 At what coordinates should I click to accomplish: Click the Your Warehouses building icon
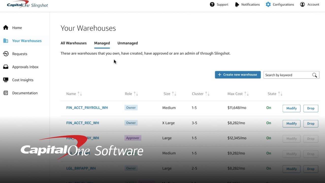[x=6, y=41]
